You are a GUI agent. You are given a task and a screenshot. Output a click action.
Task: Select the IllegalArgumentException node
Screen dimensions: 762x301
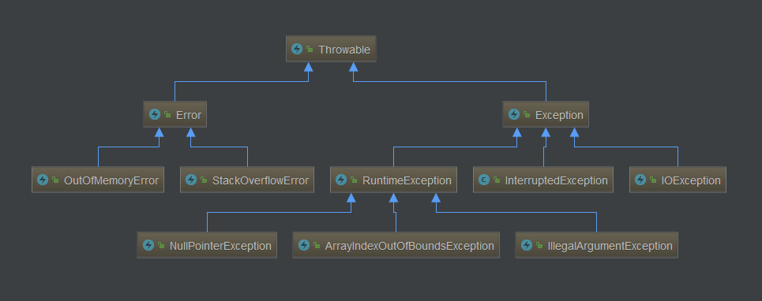(597, 245)
